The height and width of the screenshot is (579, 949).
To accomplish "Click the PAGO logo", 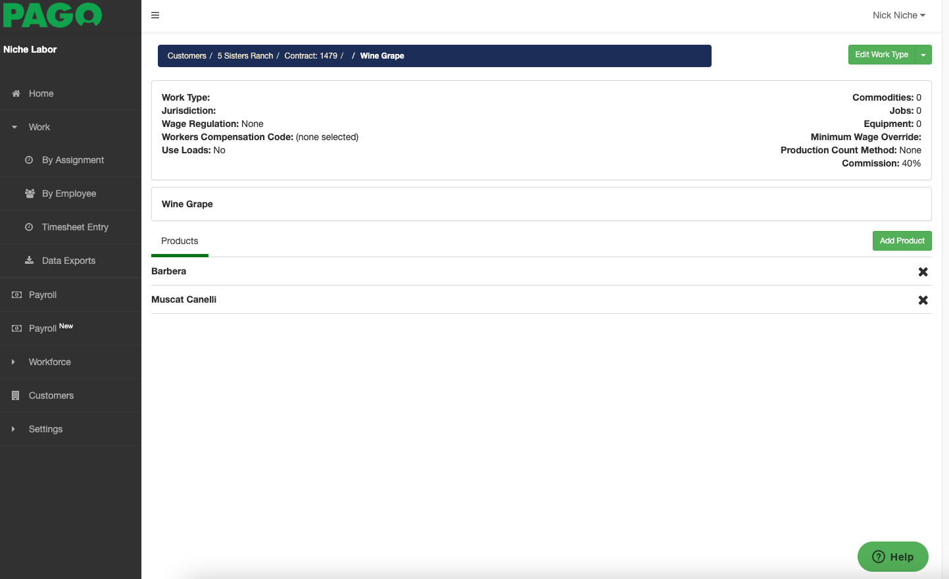I will (x=53, y=15).
